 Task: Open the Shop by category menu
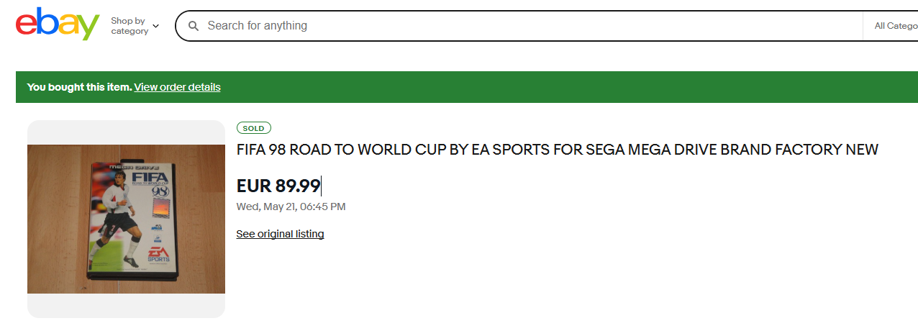click(x=135, y=26)
